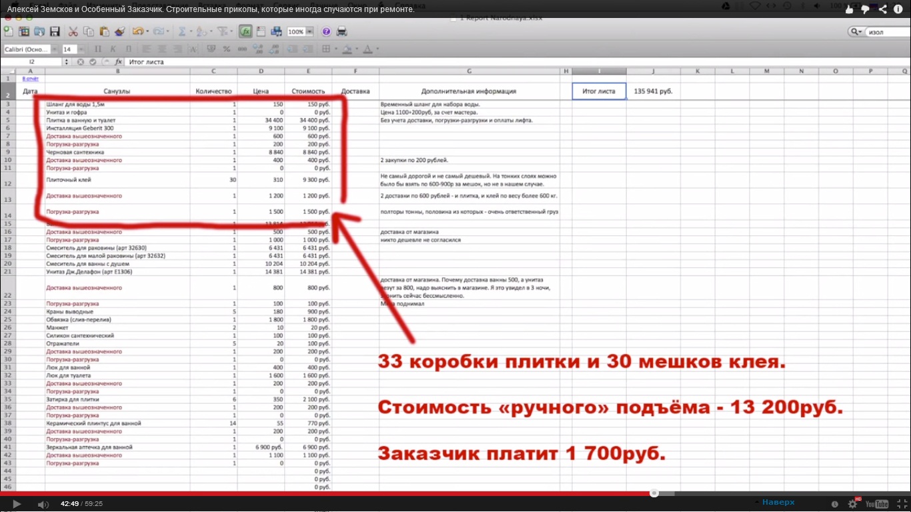Click the AutoSum sigma icon
Viewport: 911px width, 512px height.
181,31
